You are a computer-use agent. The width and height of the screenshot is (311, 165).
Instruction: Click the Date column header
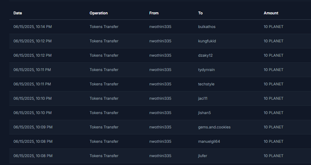click(18, 13)
